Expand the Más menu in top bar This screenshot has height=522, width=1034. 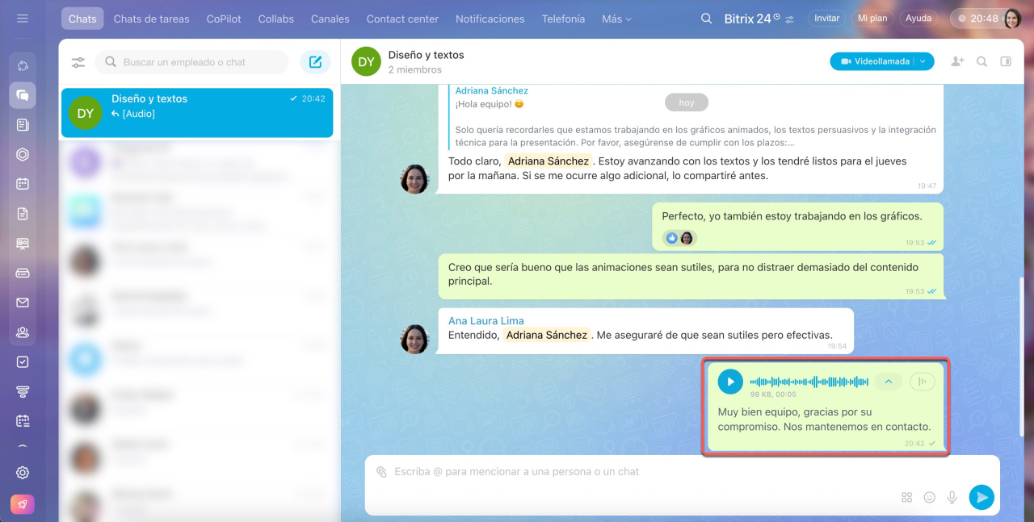pos(616,19)
